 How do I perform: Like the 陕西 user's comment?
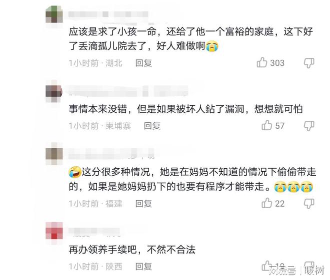tap(266, 266)
